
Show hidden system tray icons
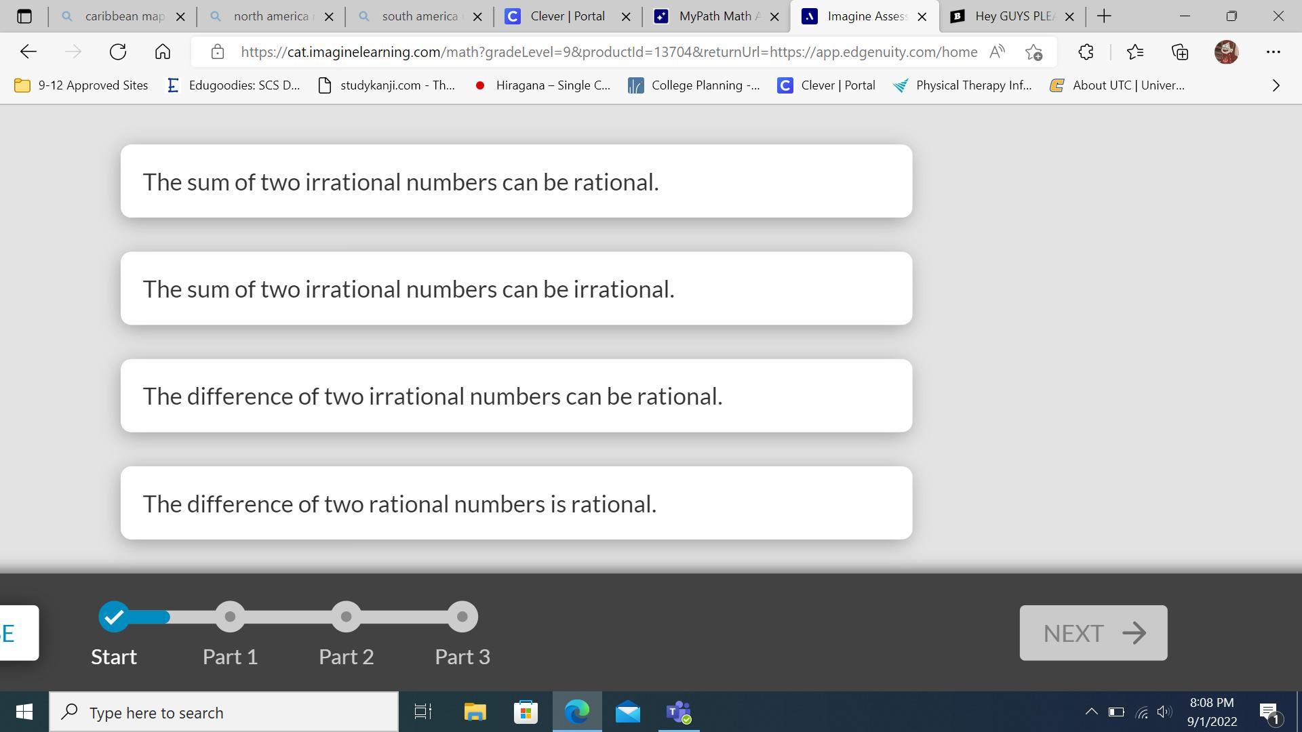[x=1091, y=712]
